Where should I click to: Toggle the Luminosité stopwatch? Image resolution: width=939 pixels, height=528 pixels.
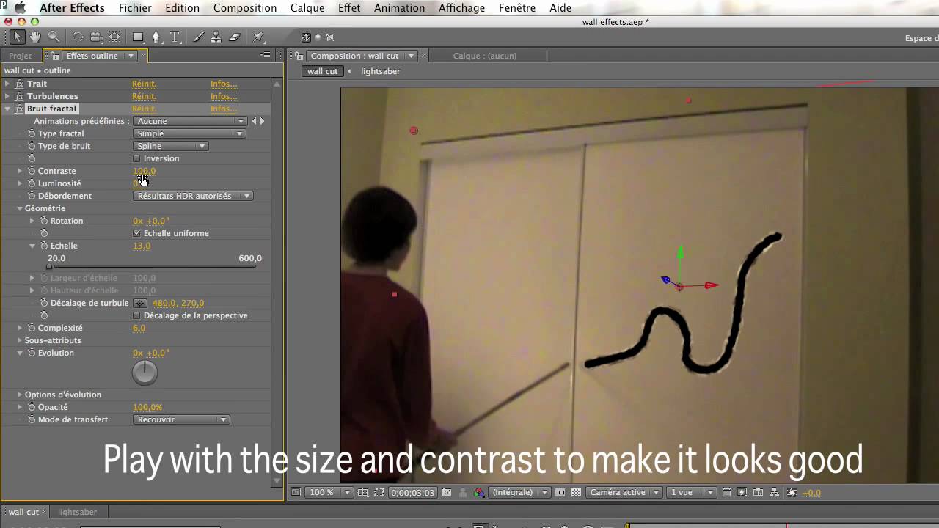[x=32, y=183]
